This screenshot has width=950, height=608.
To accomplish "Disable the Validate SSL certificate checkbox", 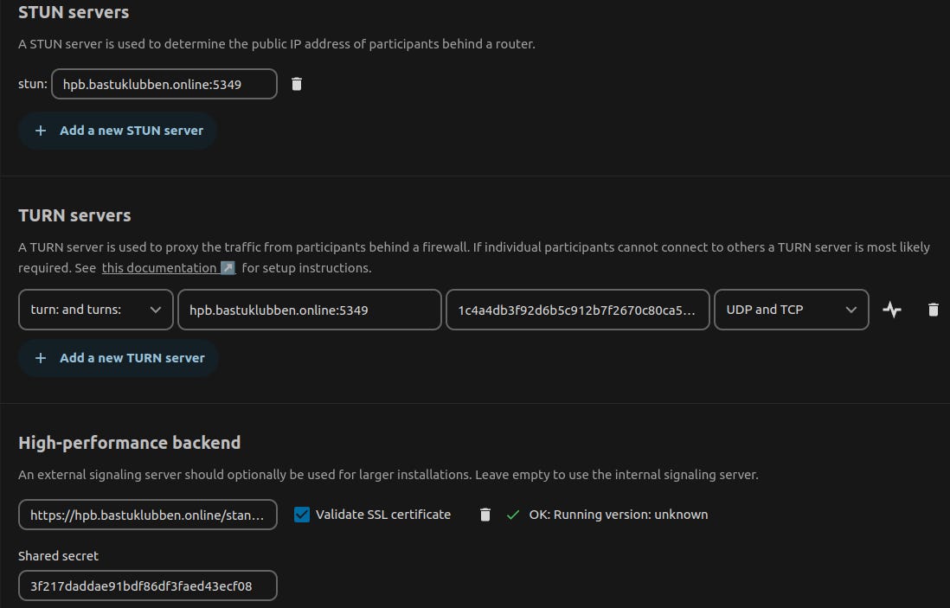I will coord(302,514).
